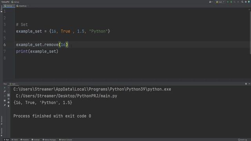Image resolution: width=251 pixels, height=141 pixels.
Task: Click the C:/Users/Streamer/Desktop/PythonPRJ/main.py output link
Action: [x=66, y=96]
